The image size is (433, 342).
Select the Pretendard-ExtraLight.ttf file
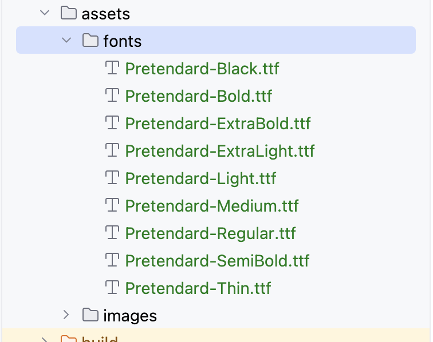click(x=219, y=150)
